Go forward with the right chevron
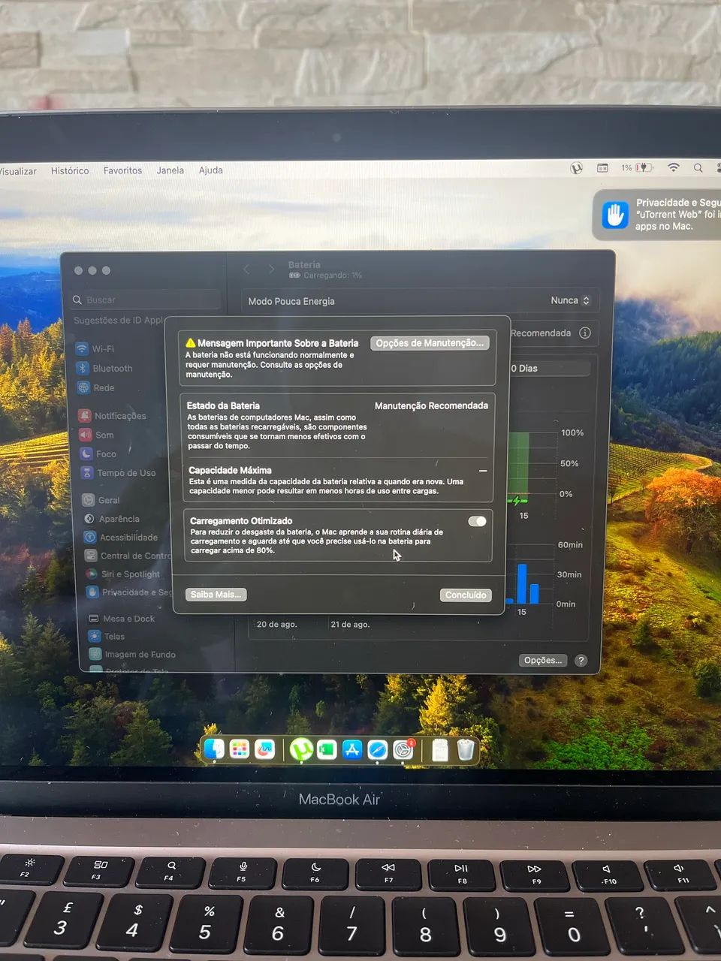The width and height of the screenshot is (721, 961). point(272,269)
